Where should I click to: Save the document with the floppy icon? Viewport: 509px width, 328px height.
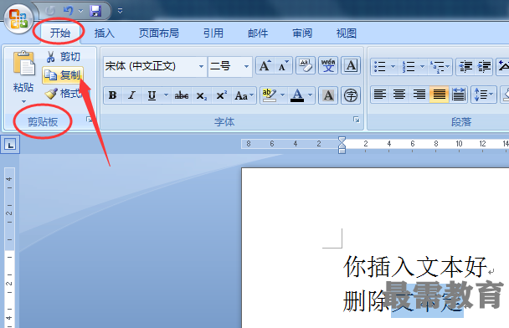pos(95,11)
